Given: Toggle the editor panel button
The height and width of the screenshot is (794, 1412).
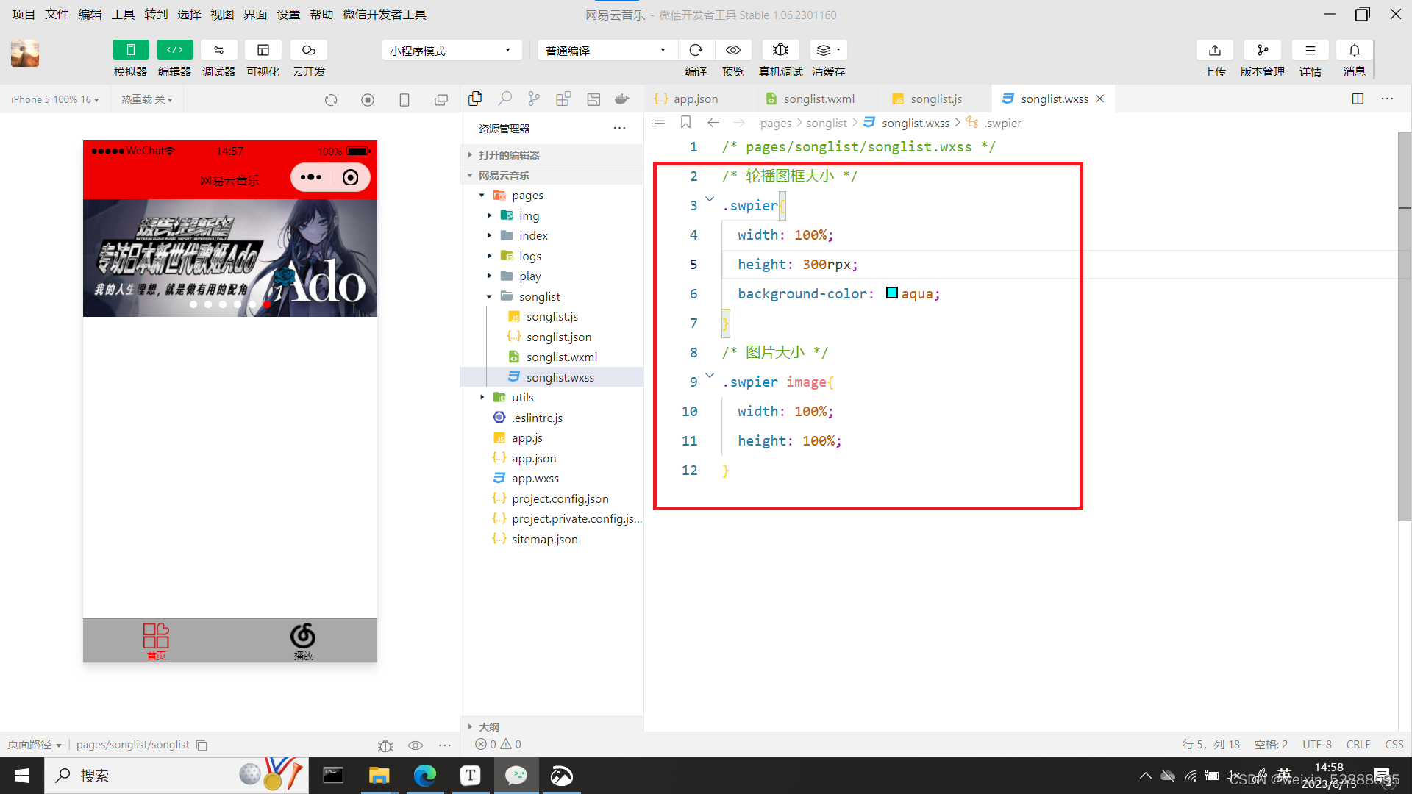Looking at the screenshot, I should click(x=174, y=50).
